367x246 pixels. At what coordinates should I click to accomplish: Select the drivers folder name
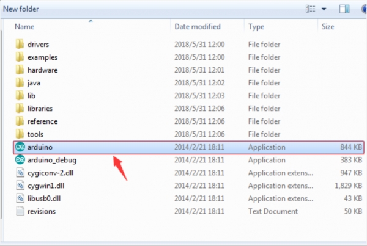pos(38,44)
